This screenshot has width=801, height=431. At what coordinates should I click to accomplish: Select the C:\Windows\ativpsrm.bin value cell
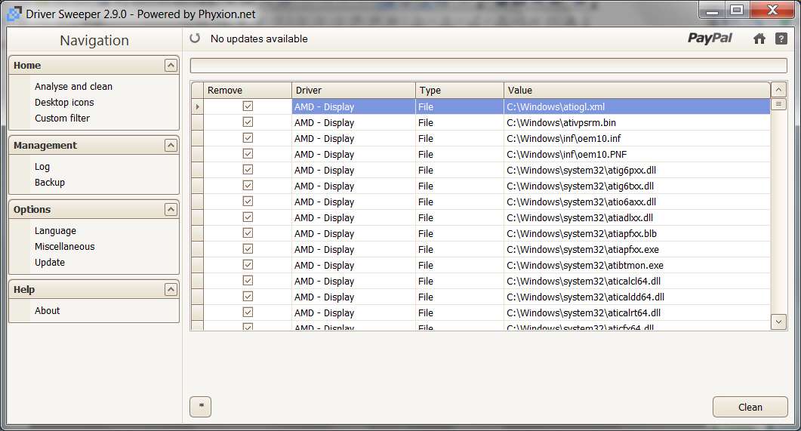coord(637,122)
